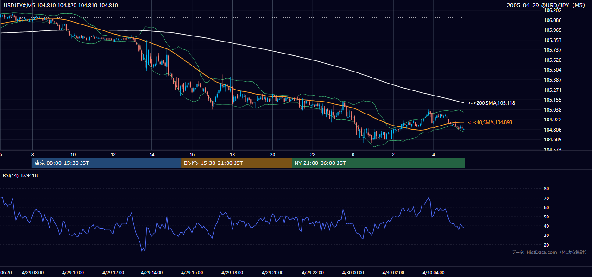Click price scale value 105.155

click(553, 100)
